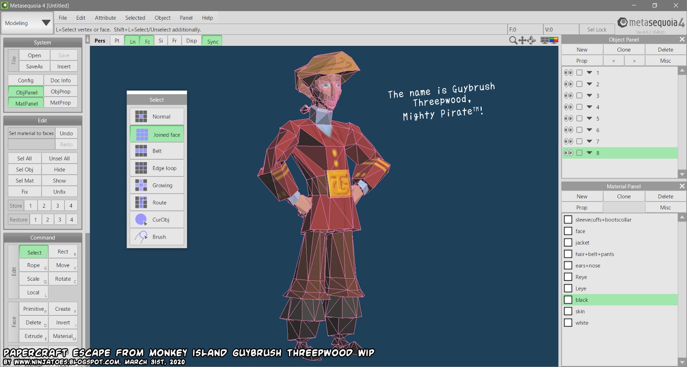Click the Primitive command button
687x367 pixels.
(33, 309)
